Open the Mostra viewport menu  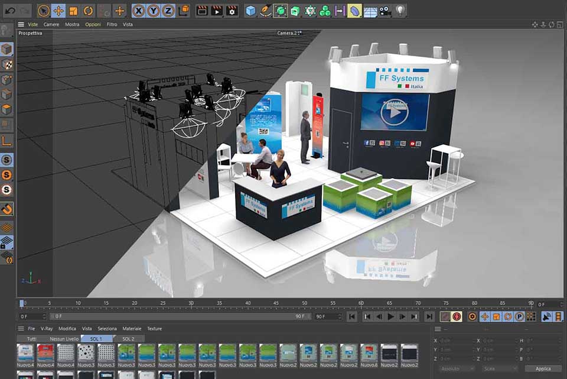[72, 25]
